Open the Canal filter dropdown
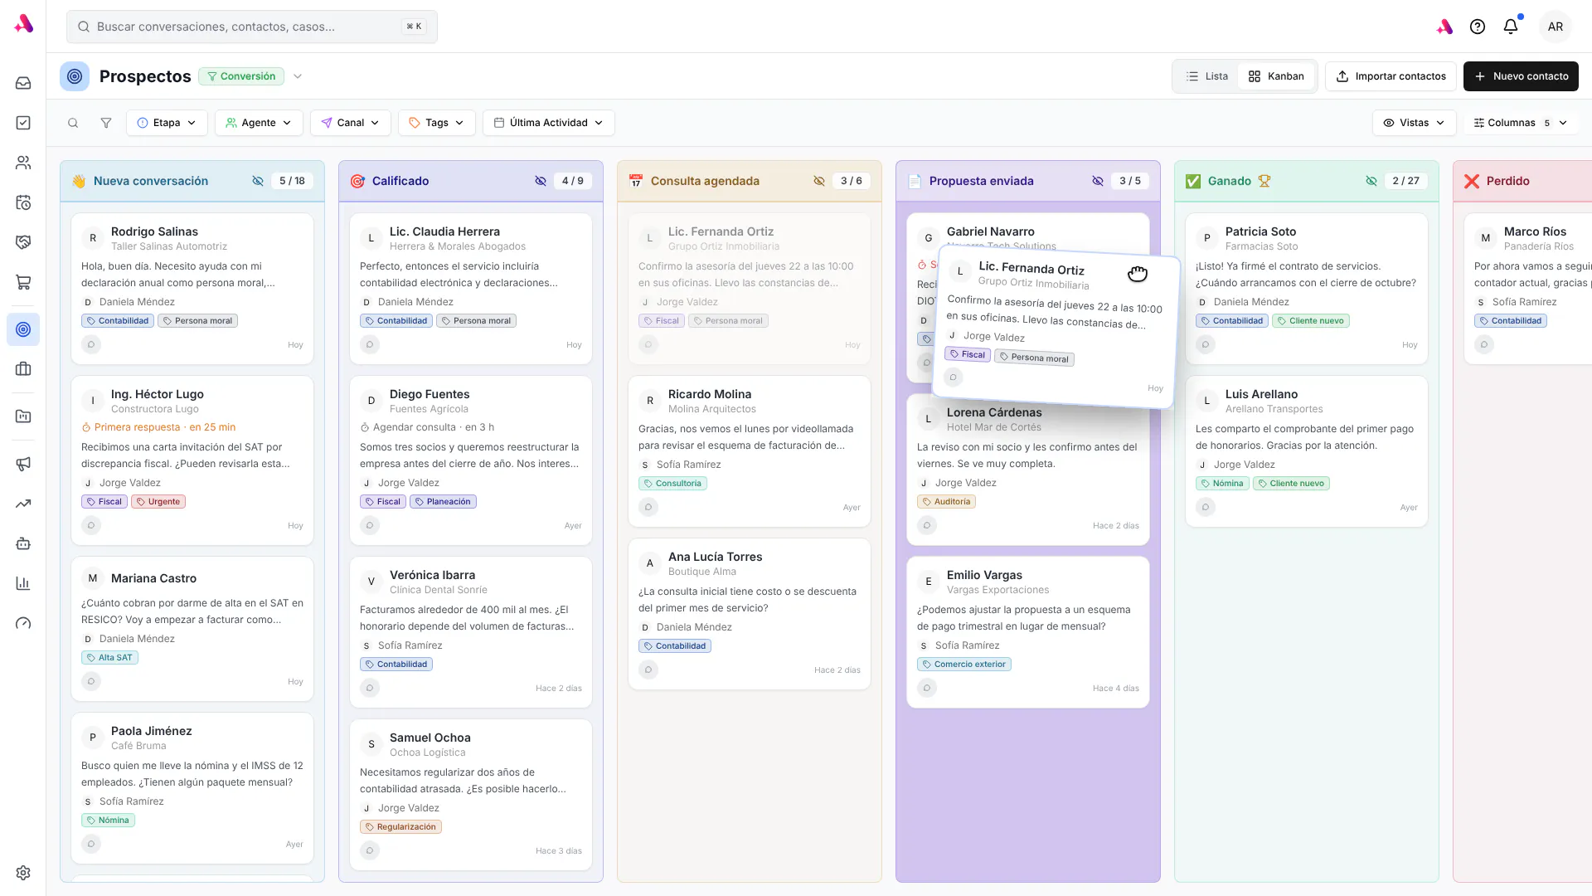Viewport: 1592px width, 896px height. [x=351, y=123]
